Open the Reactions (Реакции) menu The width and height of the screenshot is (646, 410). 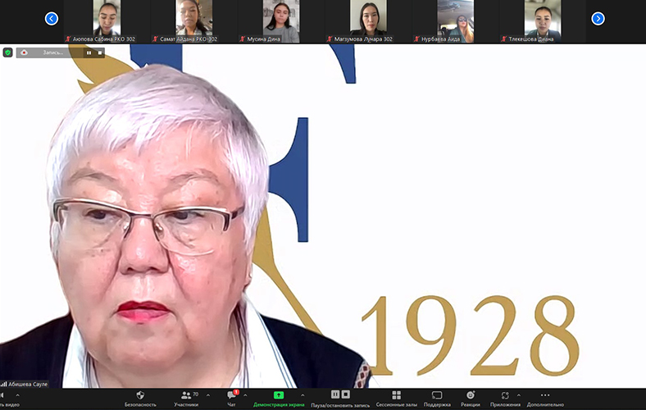pos(471,395)
